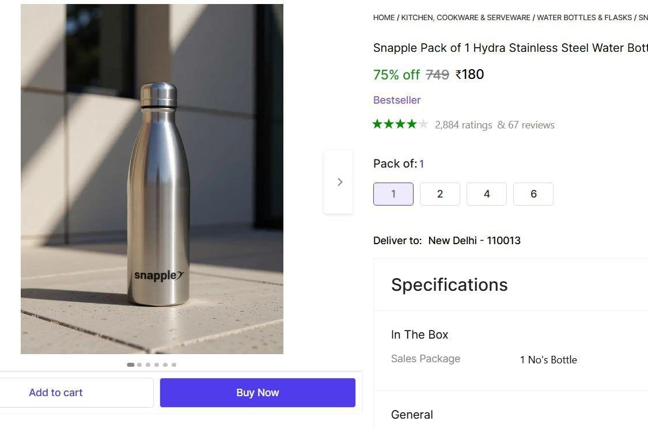Click the Bestseller tag
The width and height of the screenshot is (648, 429).
point(397,100)
